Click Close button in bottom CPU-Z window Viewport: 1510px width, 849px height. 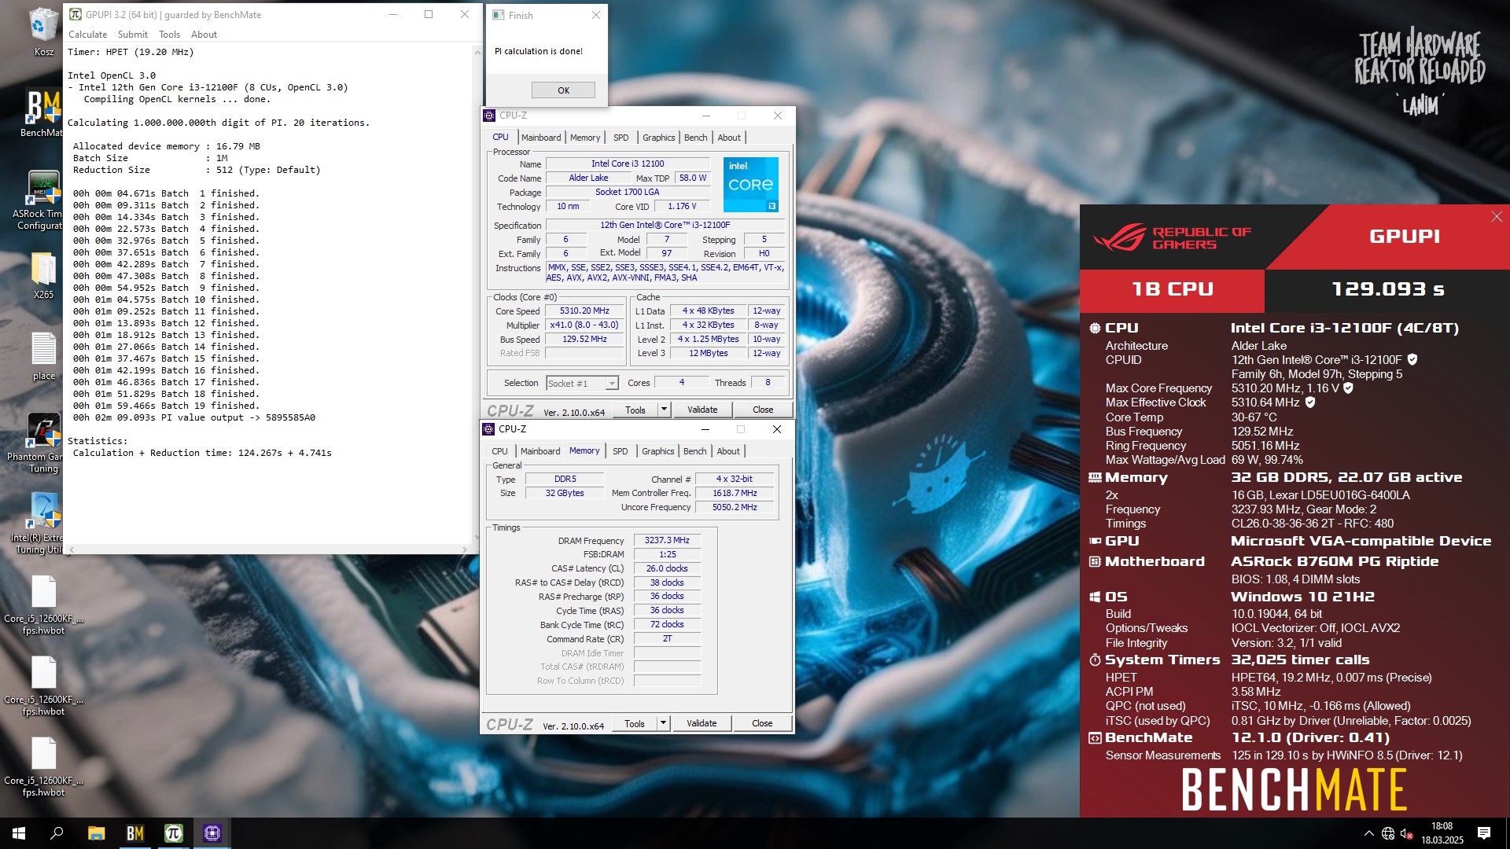click(x=762, y=723)
